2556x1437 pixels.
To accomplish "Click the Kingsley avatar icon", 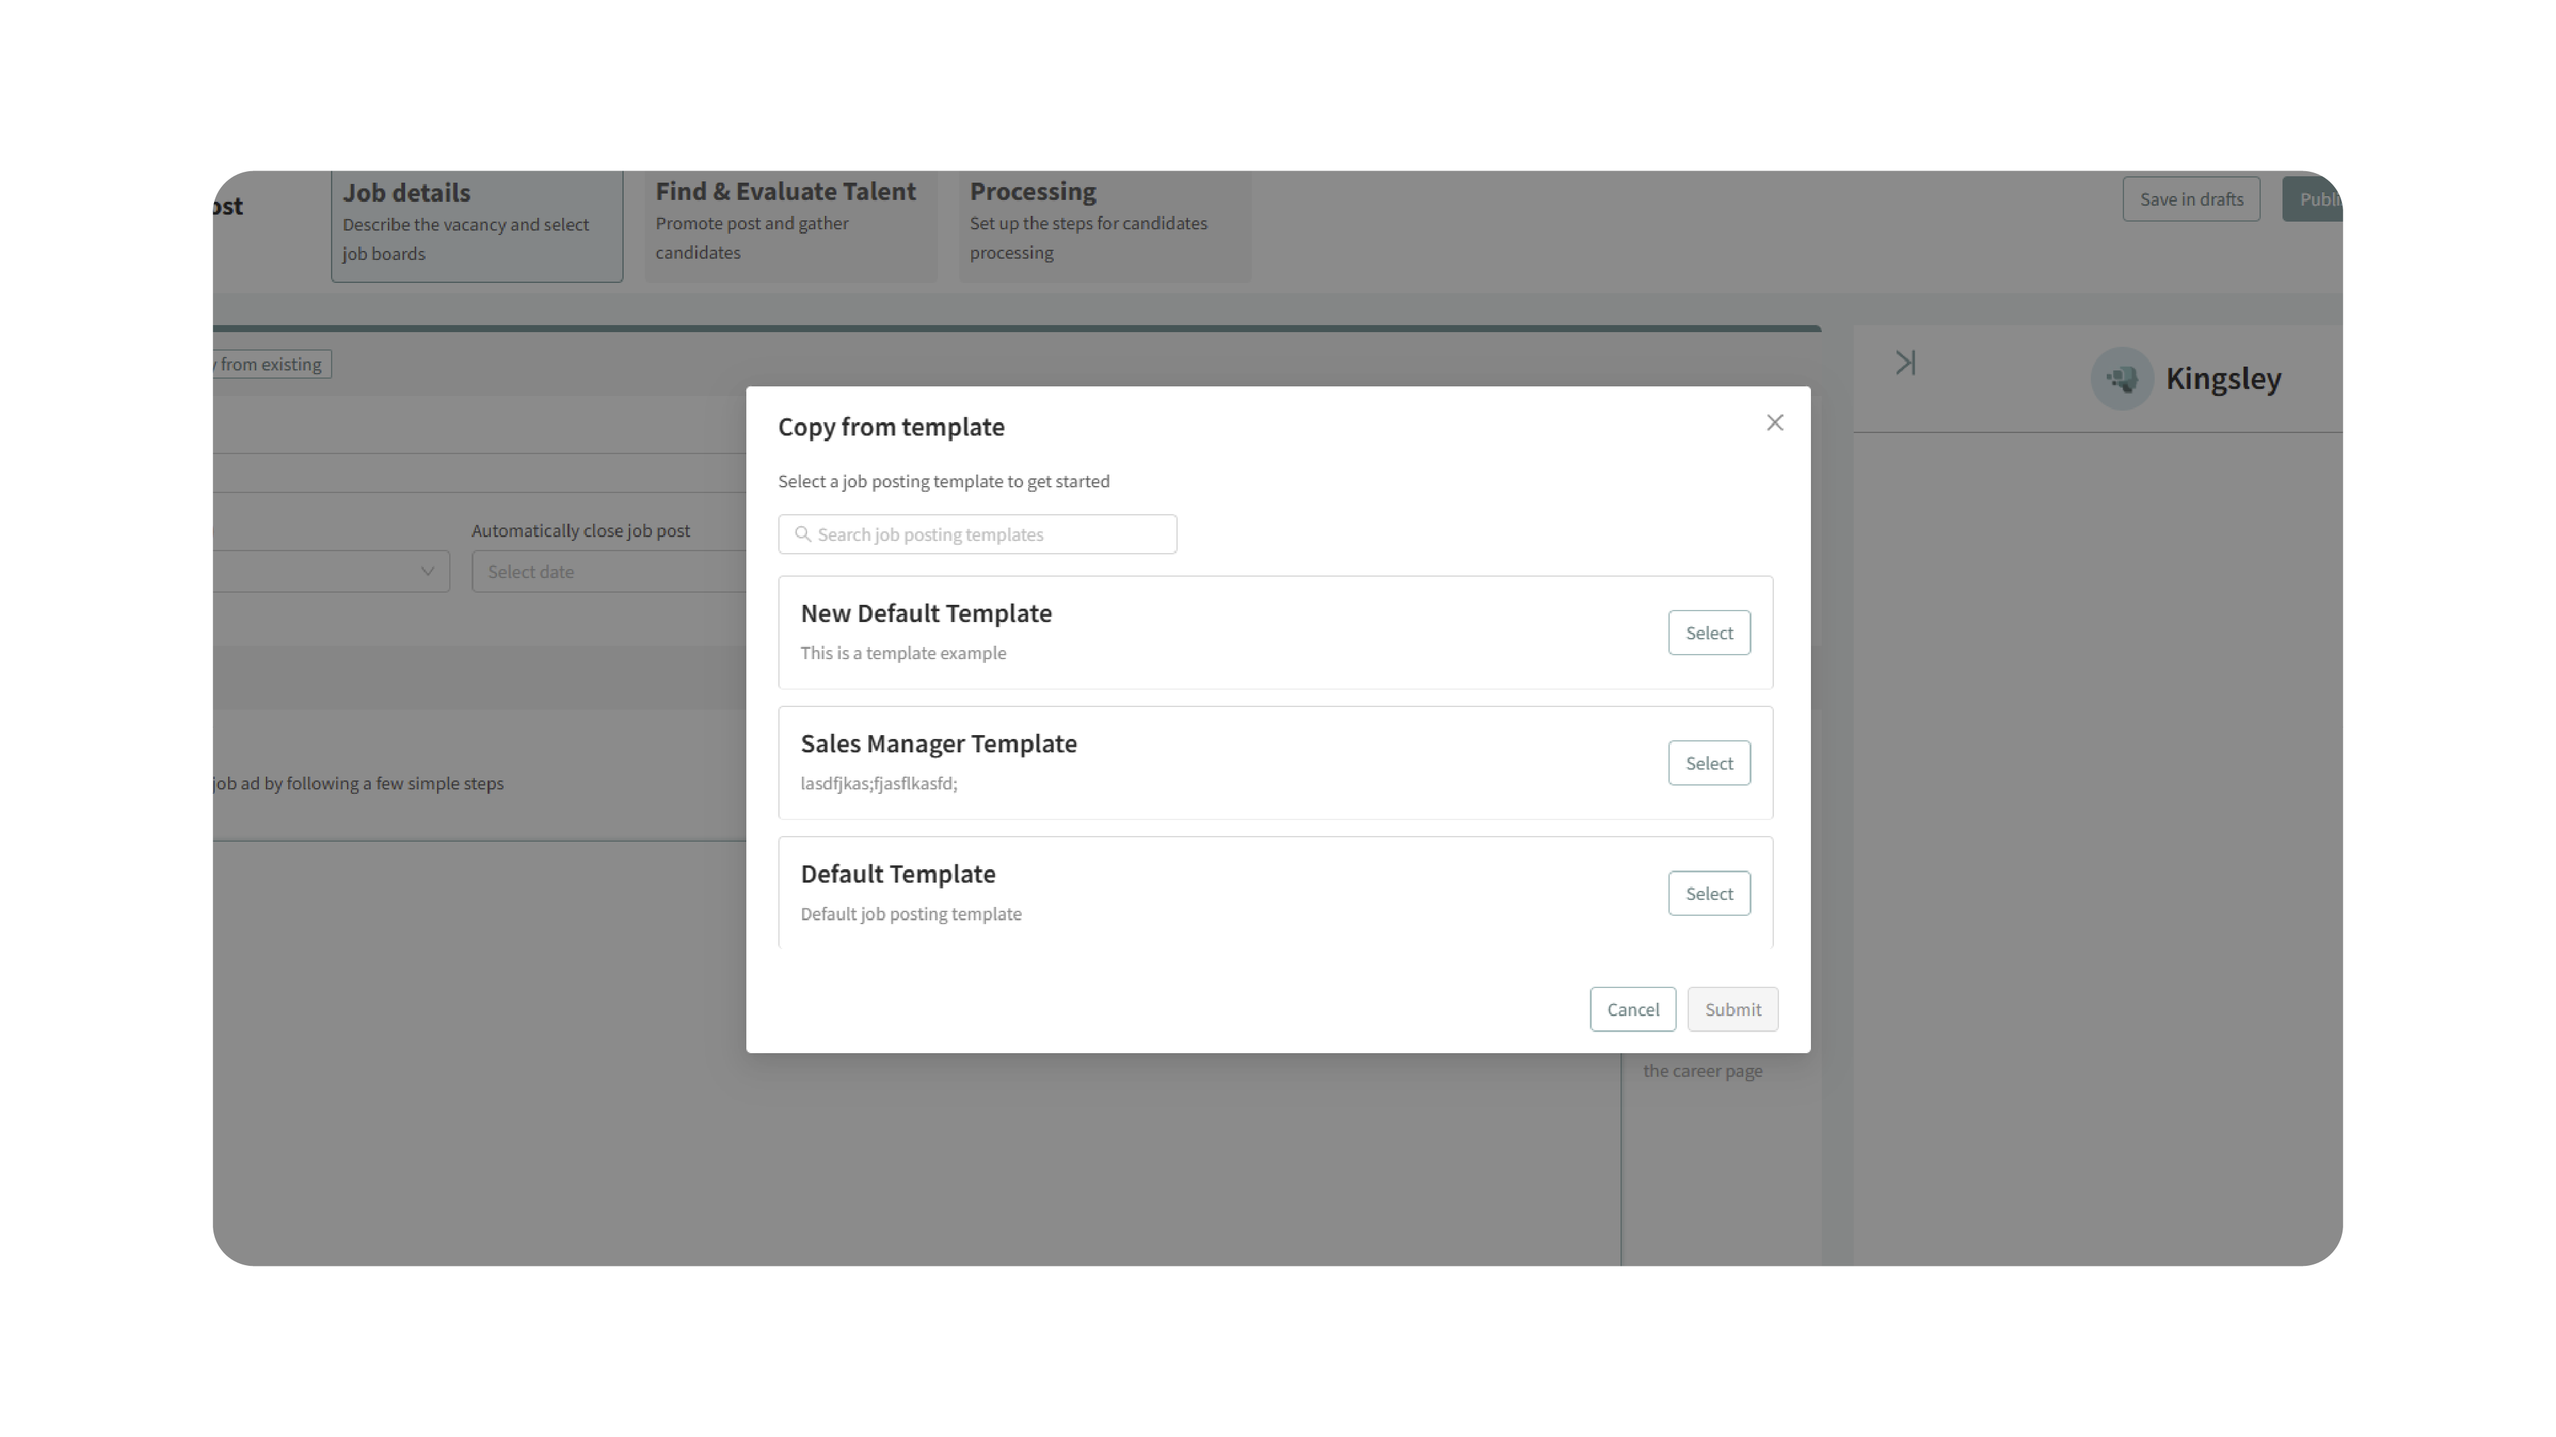I will tap(2121, 378).
